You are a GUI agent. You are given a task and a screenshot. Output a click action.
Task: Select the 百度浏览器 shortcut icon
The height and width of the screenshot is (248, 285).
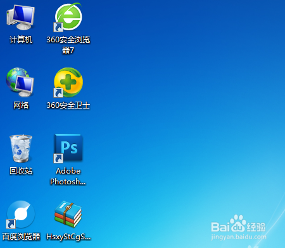(20, 215)
